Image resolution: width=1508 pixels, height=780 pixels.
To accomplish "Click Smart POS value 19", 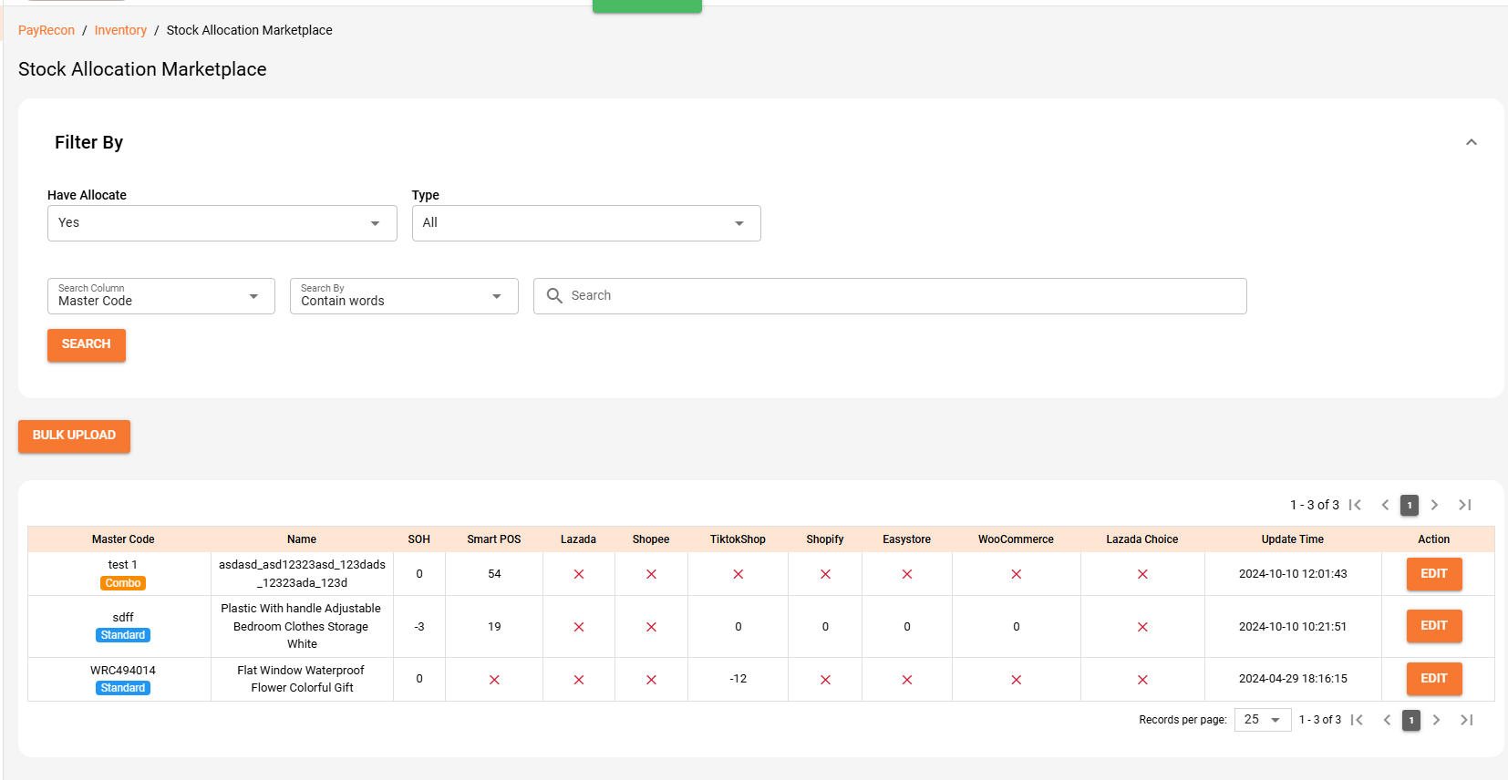I will [x=494, y=627].
